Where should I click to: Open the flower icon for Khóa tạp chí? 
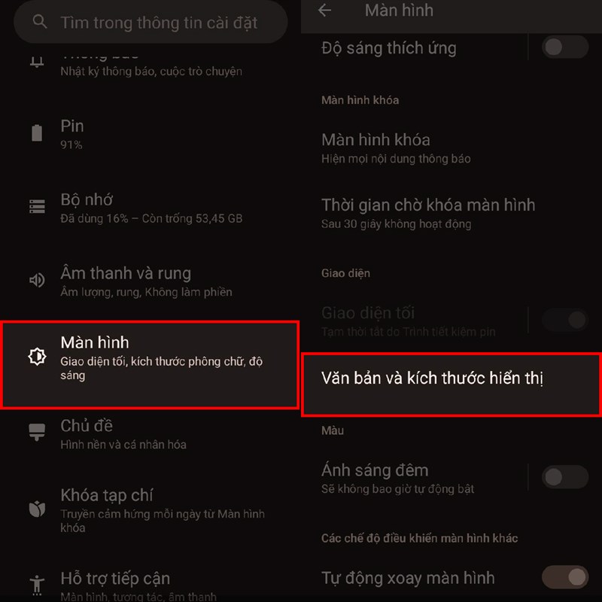coord(37,509)
